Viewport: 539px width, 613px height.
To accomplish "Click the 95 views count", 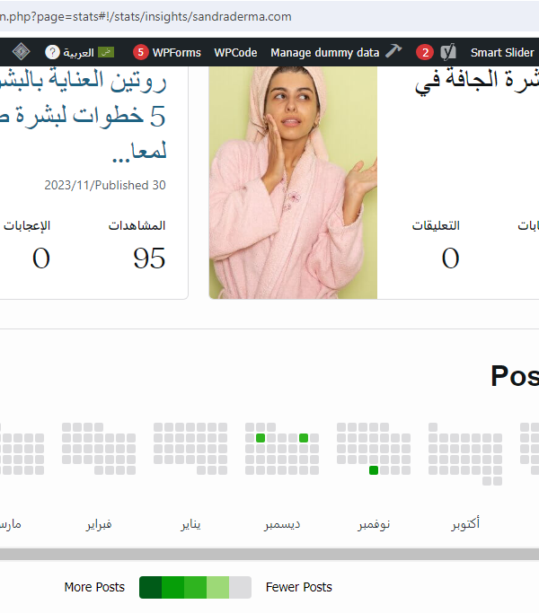I will click(x=149, y=258).
